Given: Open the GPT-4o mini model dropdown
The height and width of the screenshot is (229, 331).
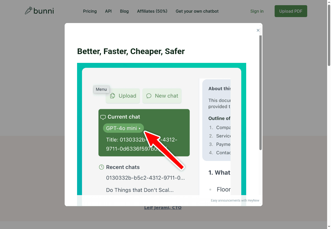Looking at the screenshot, I should 123,128.
